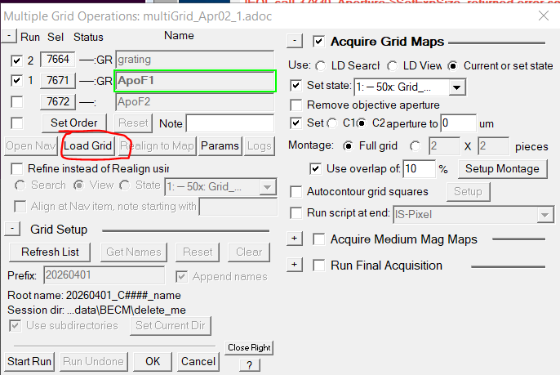Select C2 aperture radio button
The image size is (560, 375).
[x=361, y=123]
